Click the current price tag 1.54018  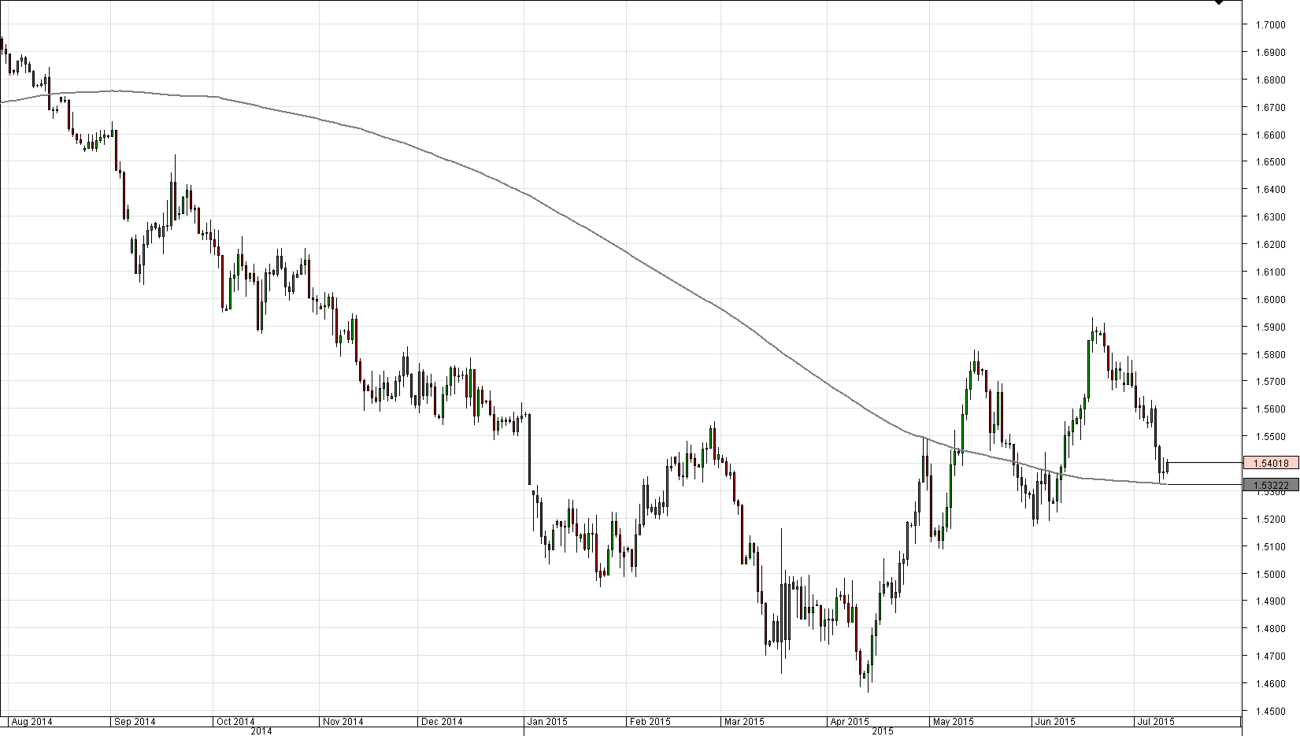click(1270, 463)
